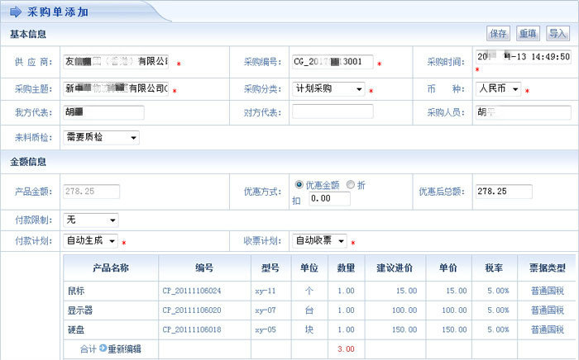Click the 保存 button

[498, 34]
